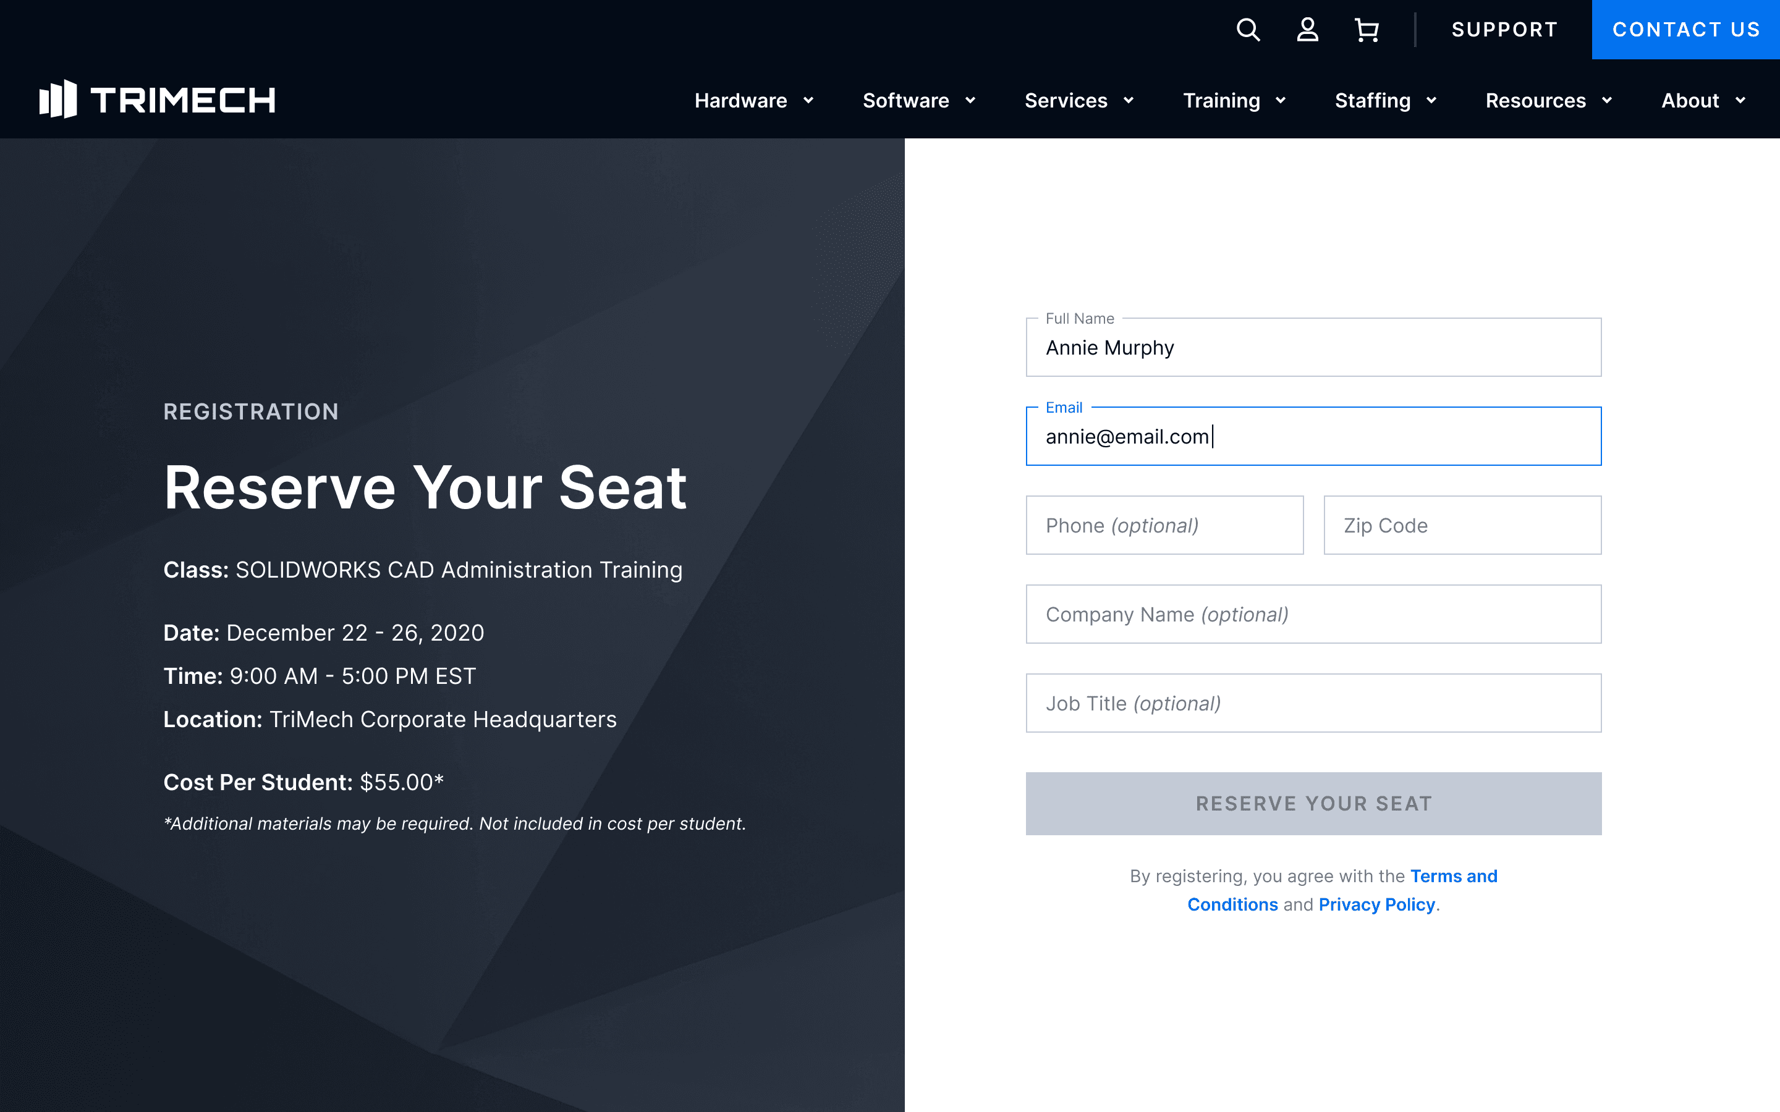The image size is (1780, 1112).
Task: Click the location "TriMech Corporate Headquarters"
Action: (443, 719)
